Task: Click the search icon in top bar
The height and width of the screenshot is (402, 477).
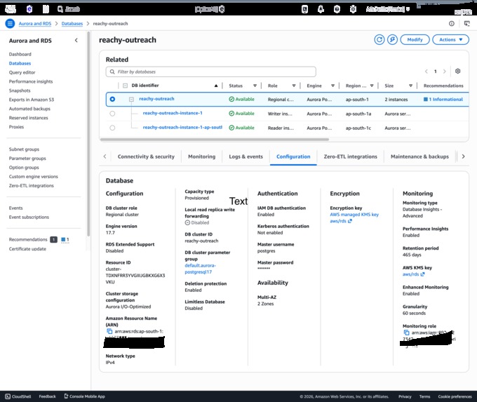Action: pyautogui.click(x=60, y=9)
